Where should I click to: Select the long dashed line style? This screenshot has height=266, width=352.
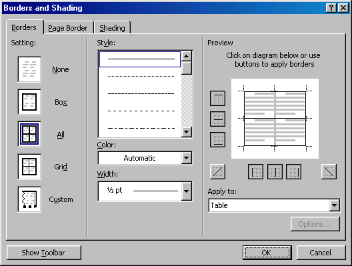click(x=141, y=111)
